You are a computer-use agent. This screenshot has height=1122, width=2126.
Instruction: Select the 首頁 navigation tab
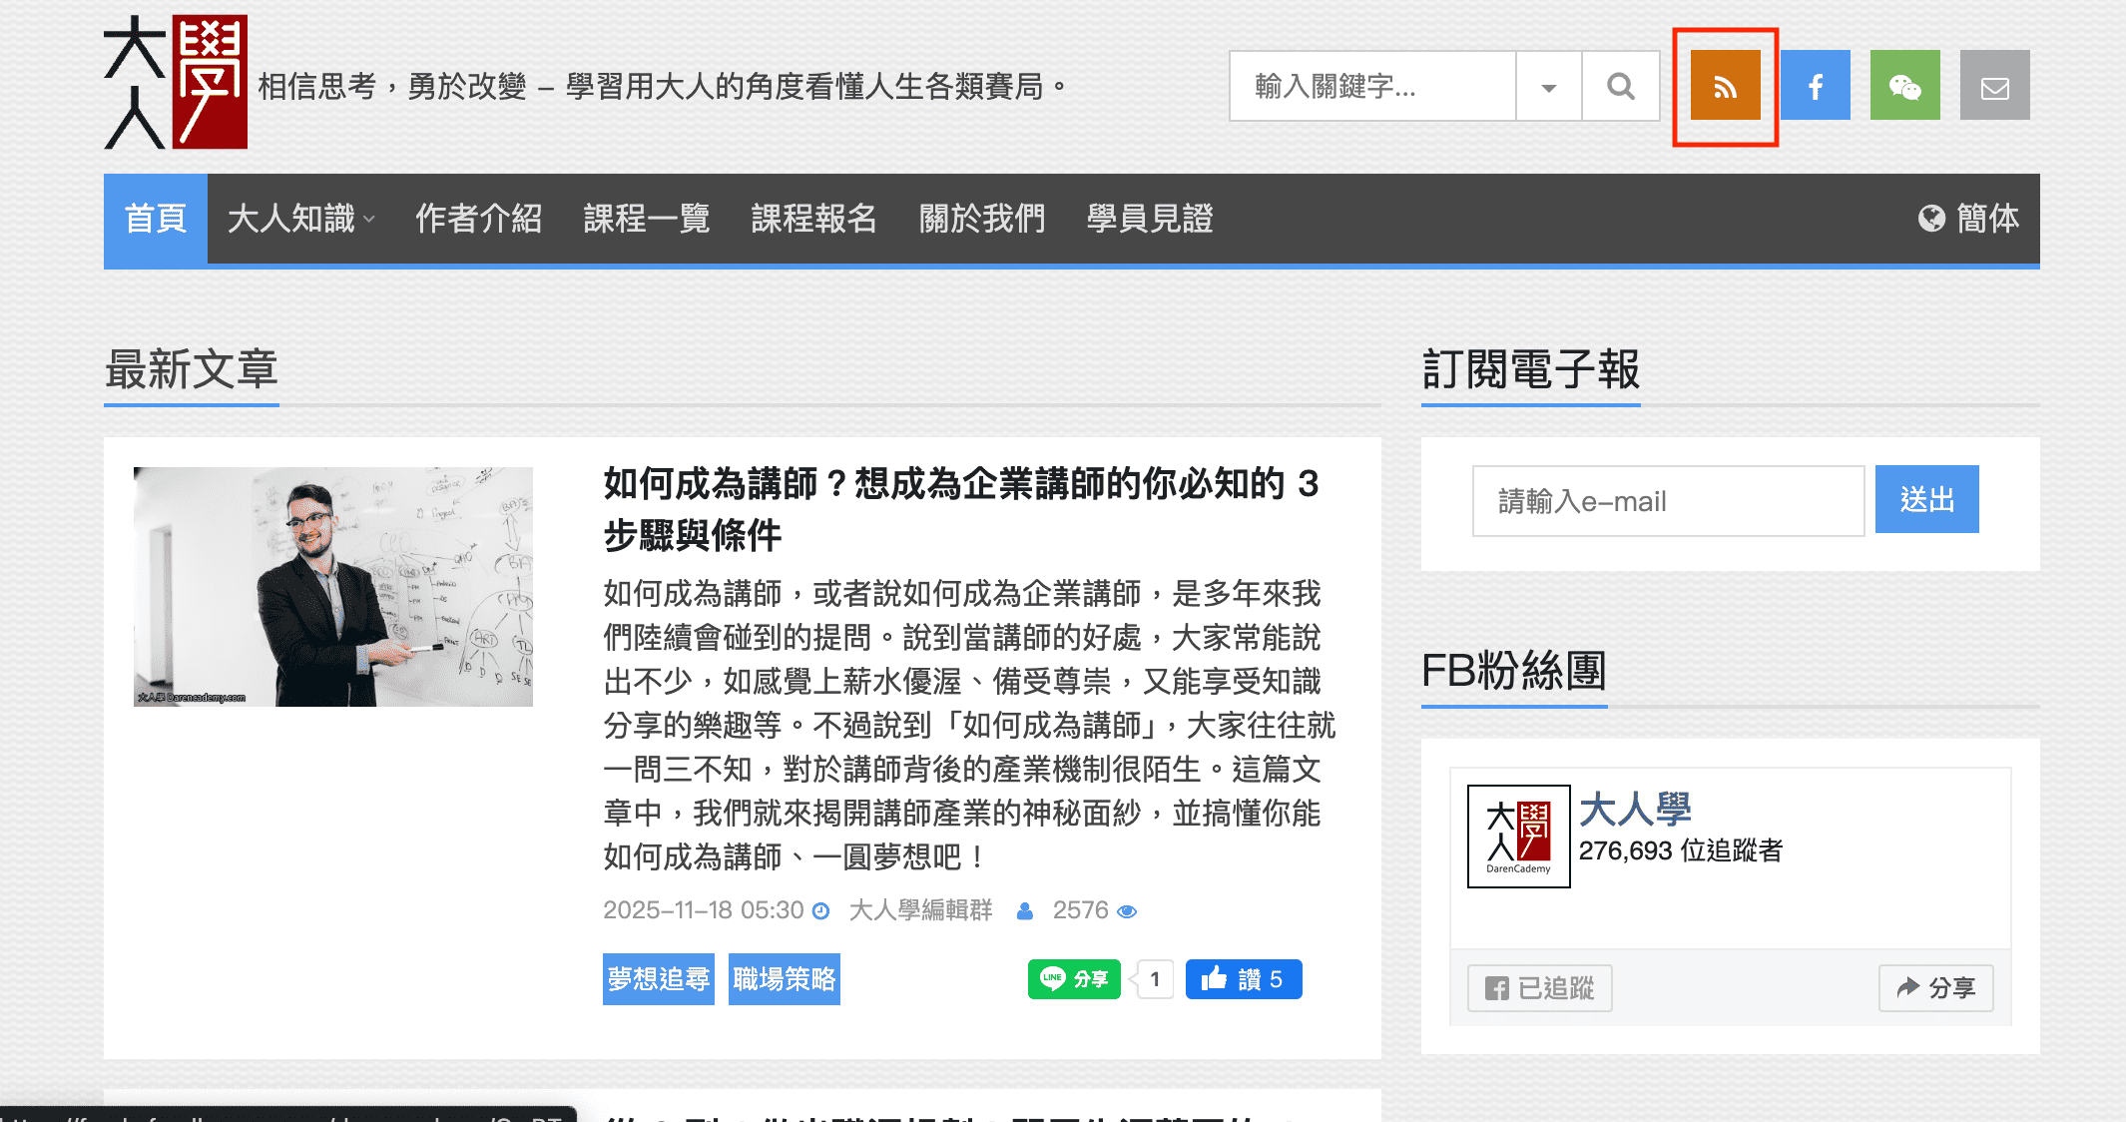pos(156,219)
